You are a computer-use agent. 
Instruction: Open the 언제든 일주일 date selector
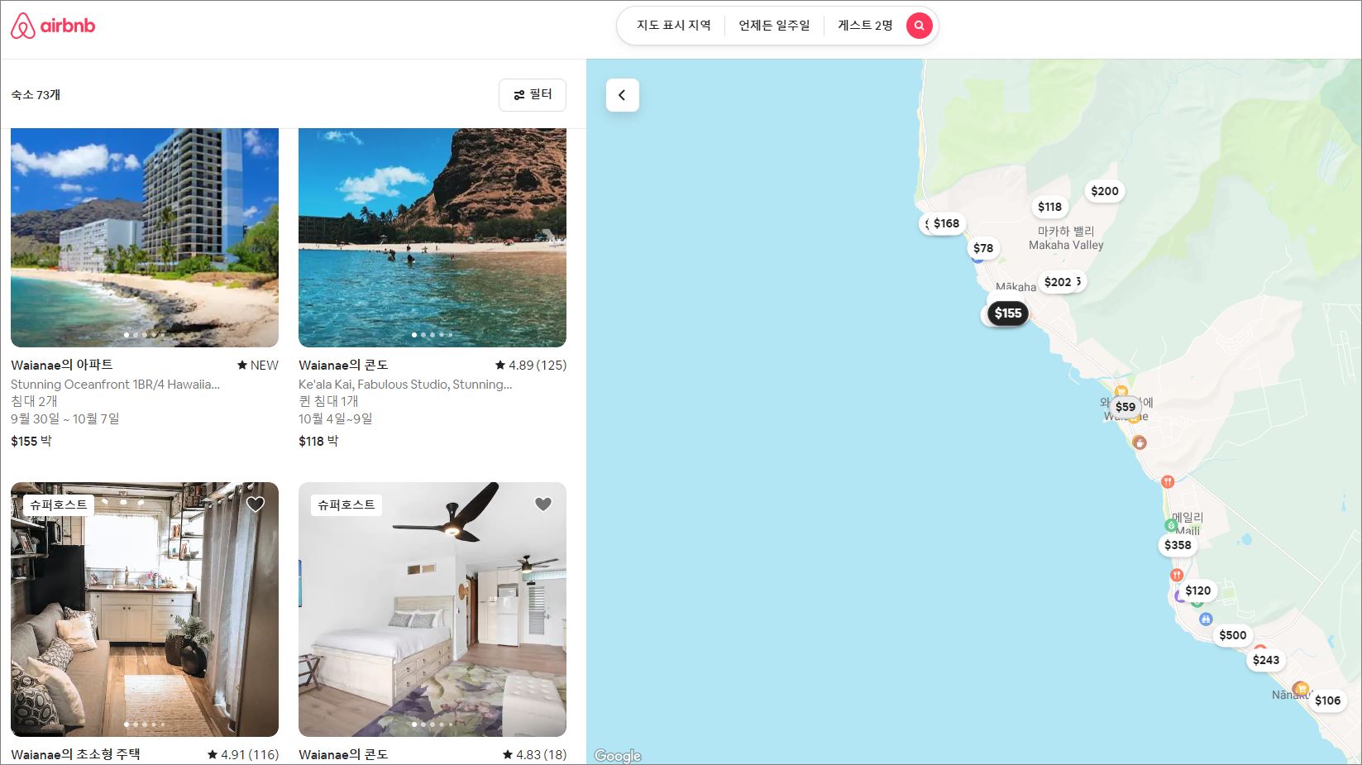click(774, 26)
